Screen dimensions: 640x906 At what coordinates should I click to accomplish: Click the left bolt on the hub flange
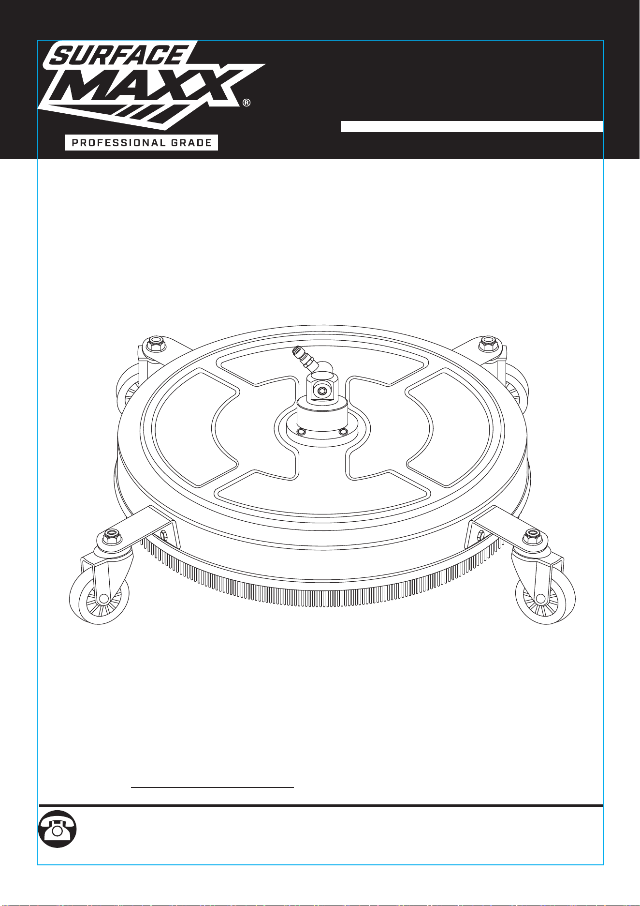pyautogui.click(x=301, y=431)
